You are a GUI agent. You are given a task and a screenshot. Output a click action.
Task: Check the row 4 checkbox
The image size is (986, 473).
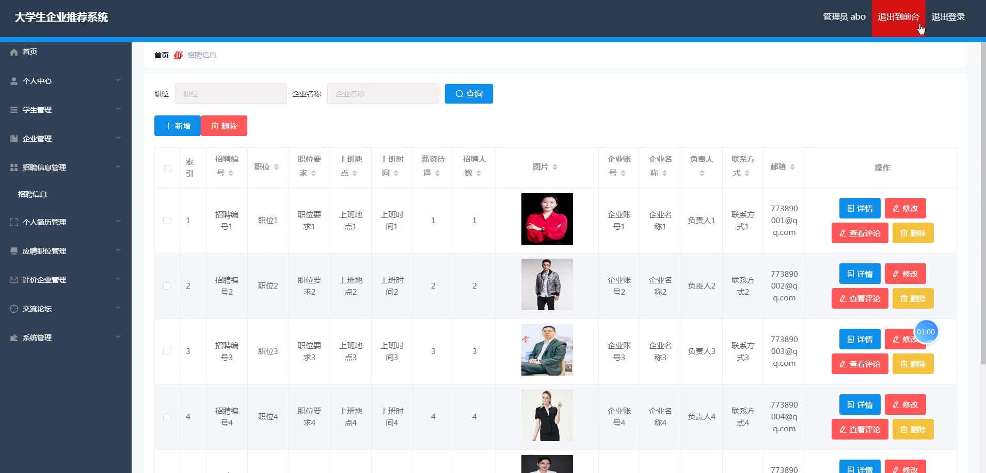167,417
